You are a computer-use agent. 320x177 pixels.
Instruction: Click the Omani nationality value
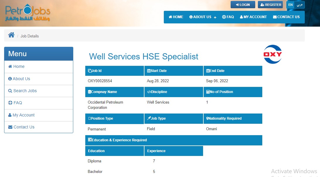212,129
